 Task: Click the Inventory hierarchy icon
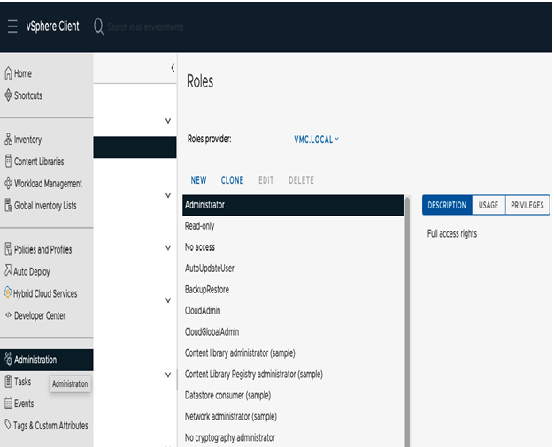(8, 139)
